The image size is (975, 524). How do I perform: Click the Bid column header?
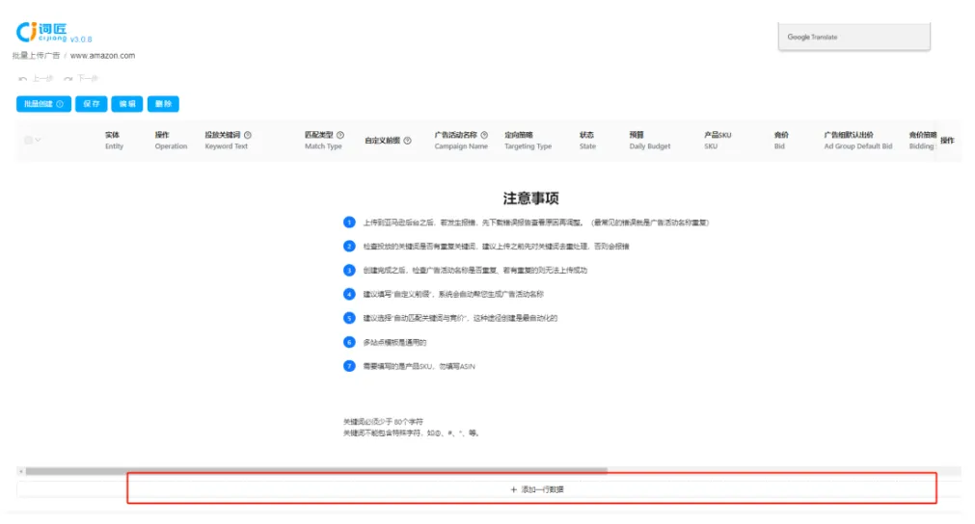781,141
